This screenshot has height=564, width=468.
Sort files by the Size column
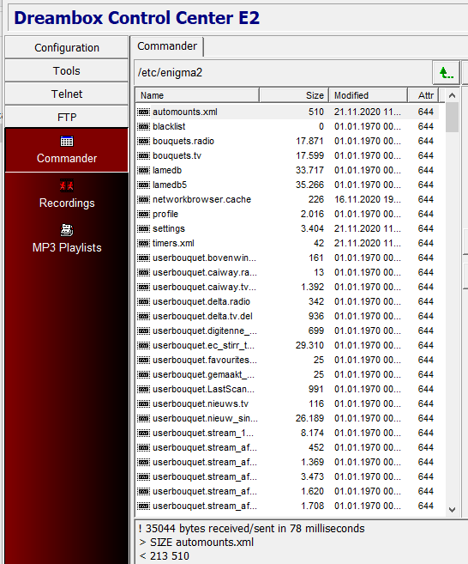[294, 95]
